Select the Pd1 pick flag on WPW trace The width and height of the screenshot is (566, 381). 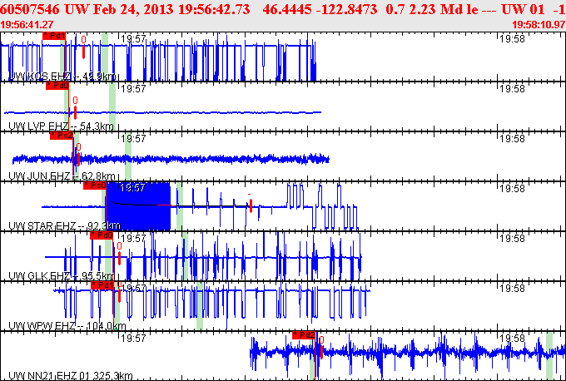pyautogui.click(x=102, y=285)
